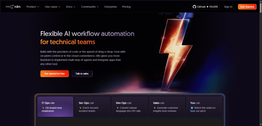Select the You can tab
Viewport: 262px width, 126px height.
coord(204,107)
